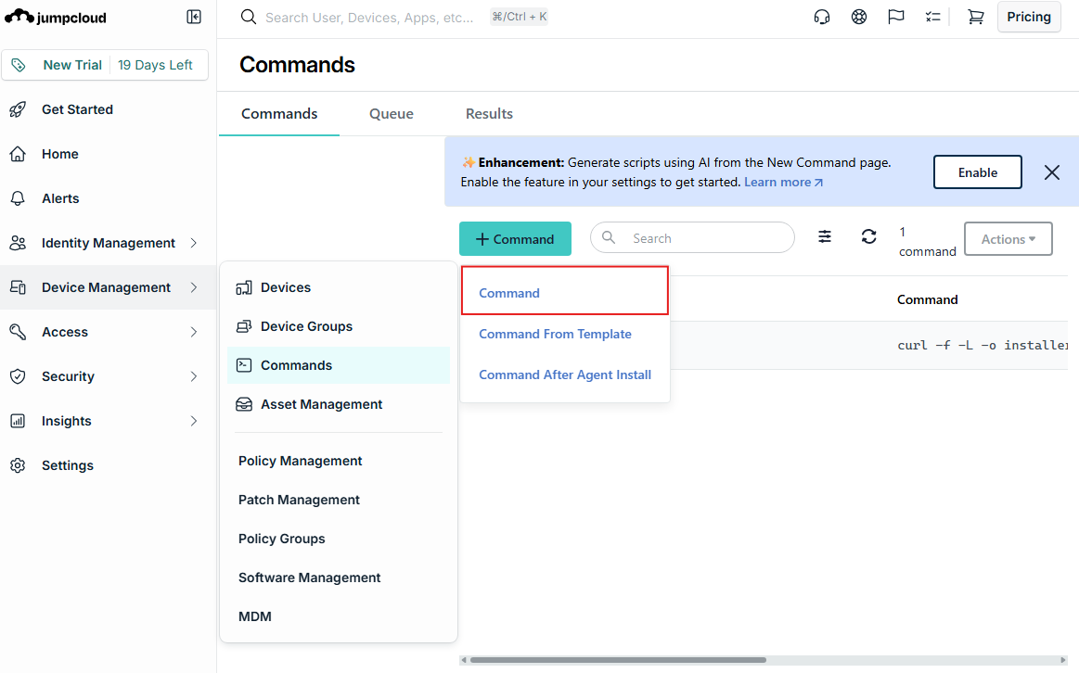The width and height of the screenshot is (1079, 673).
Task: Click the Settings gear icon
Action: [18, 465]
